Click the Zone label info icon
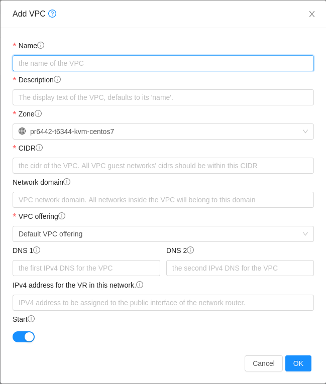The width and height of the screenshot is (326, 384). coord(38,113)
